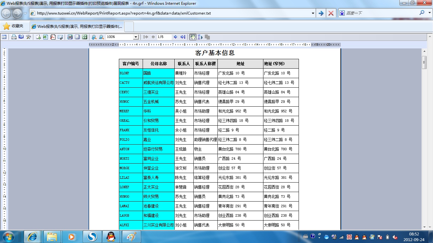Click the email report envelope icon

60,37
